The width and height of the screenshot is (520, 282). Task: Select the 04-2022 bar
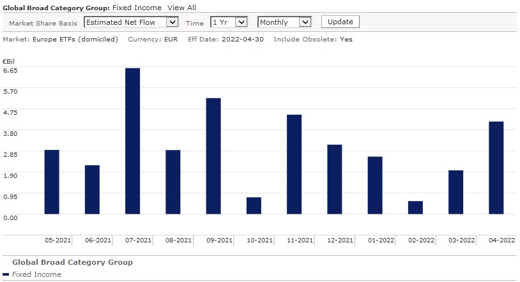[x=496, y=168]
